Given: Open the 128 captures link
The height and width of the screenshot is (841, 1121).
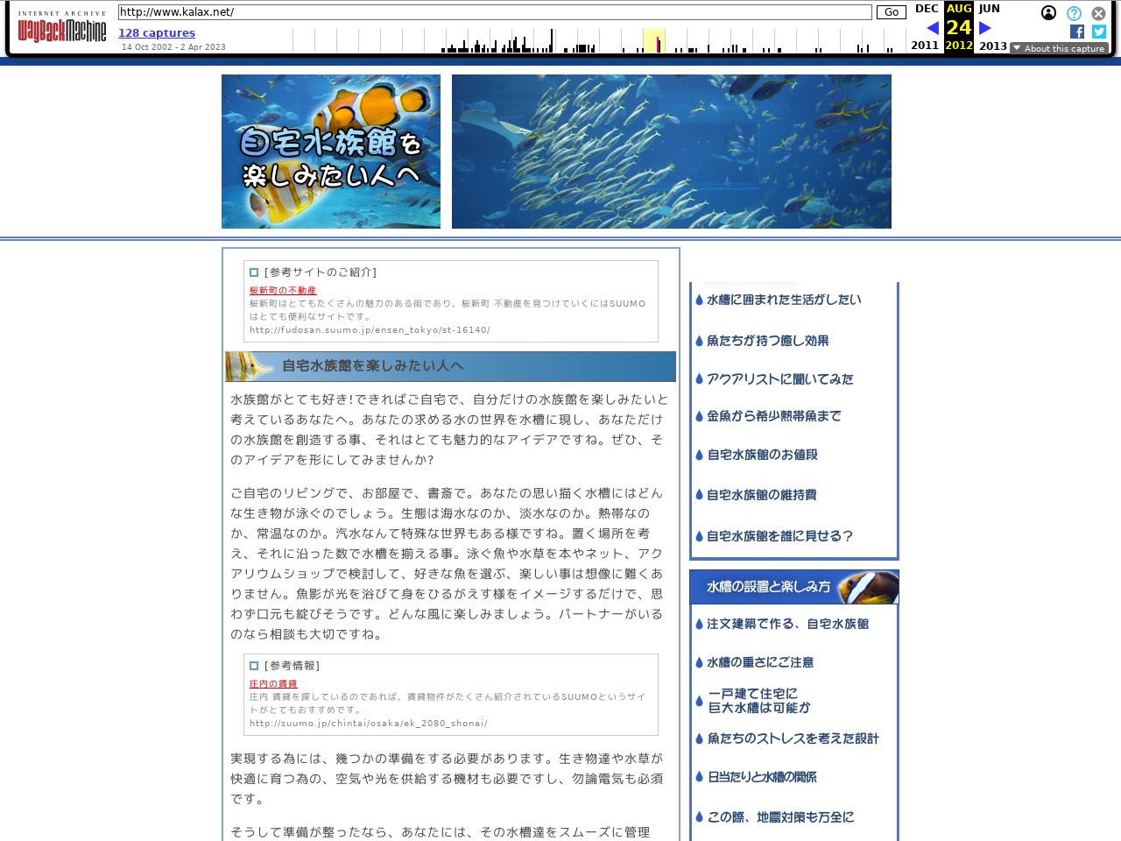Looking at the screenshot, I should (x=157, y=33).
